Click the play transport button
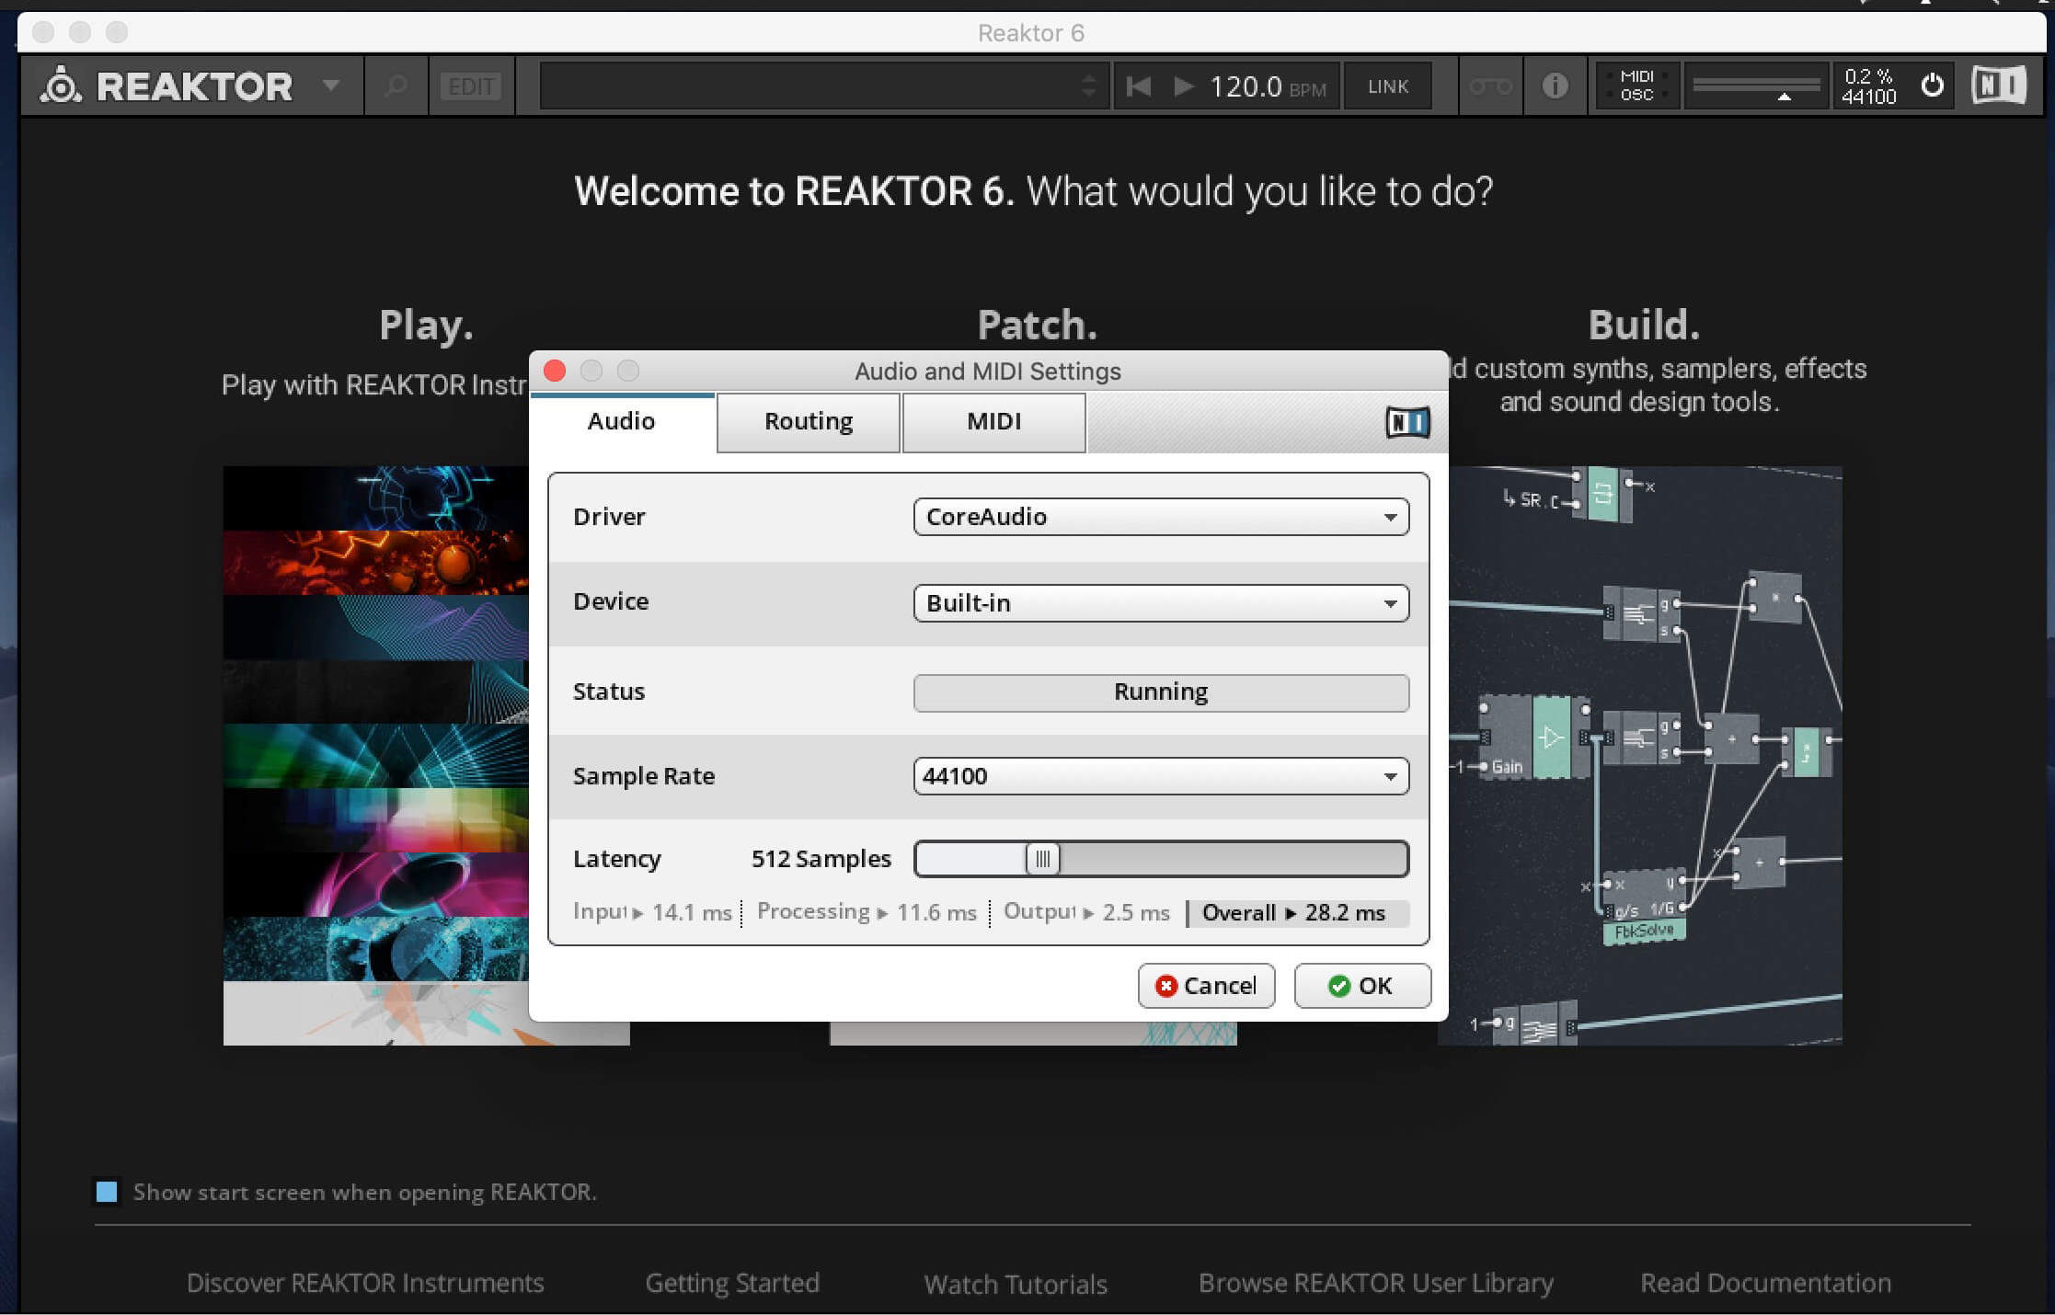This screenshot has width=2055, height=1315. [x=1184, y=86]
